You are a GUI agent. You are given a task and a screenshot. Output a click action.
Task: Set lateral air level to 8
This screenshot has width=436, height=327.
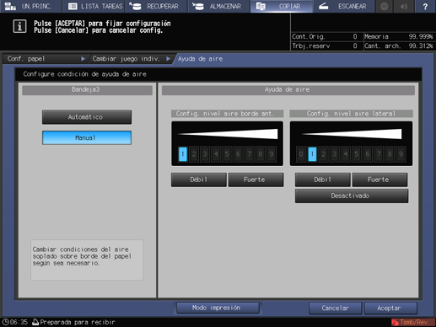click(x=390, y=154)
